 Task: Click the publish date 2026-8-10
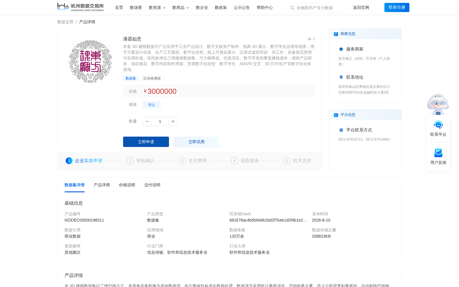coord(321,220)
